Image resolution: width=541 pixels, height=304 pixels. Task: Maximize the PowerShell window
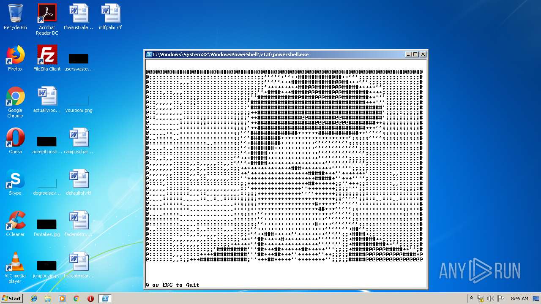pos(415,54)
